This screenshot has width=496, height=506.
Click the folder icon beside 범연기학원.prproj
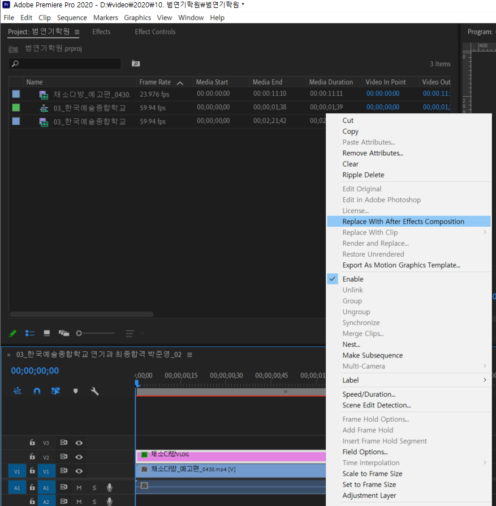(13, 49)
